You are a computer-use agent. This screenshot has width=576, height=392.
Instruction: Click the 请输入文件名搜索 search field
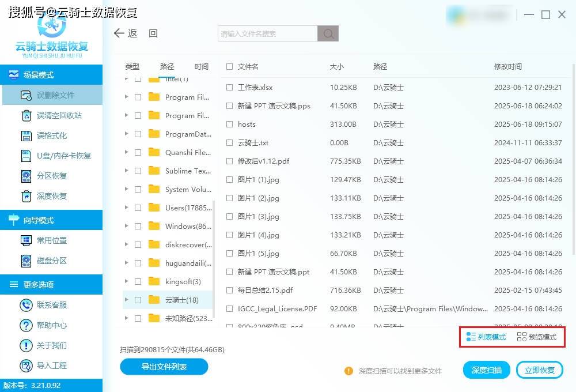pyautogui.click(x=268, y=34)
